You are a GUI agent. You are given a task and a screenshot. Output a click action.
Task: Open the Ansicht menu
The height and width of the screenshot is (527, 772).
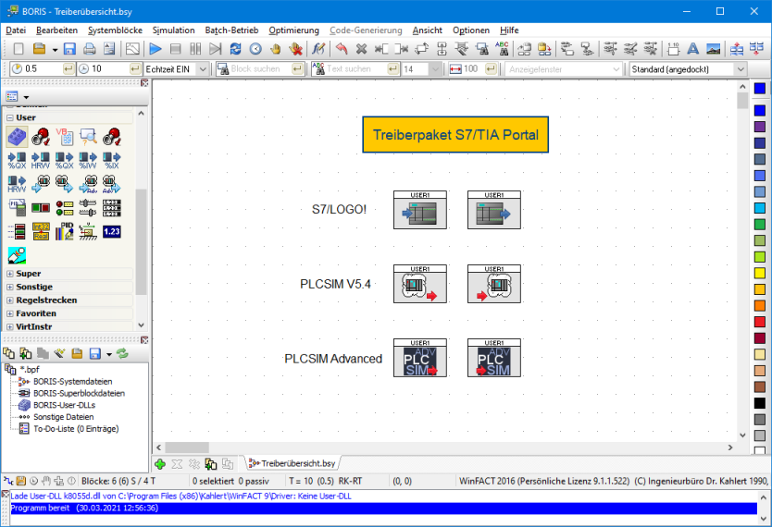tap(428, 31)
